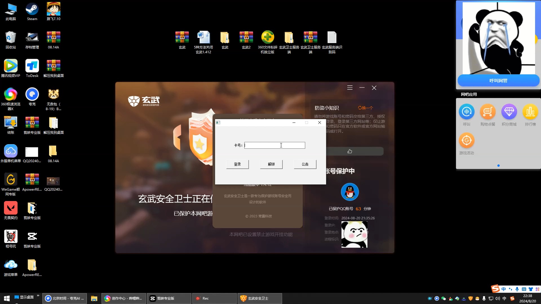Switch to 剪映专业版 taskbar window

coord(169,298)
